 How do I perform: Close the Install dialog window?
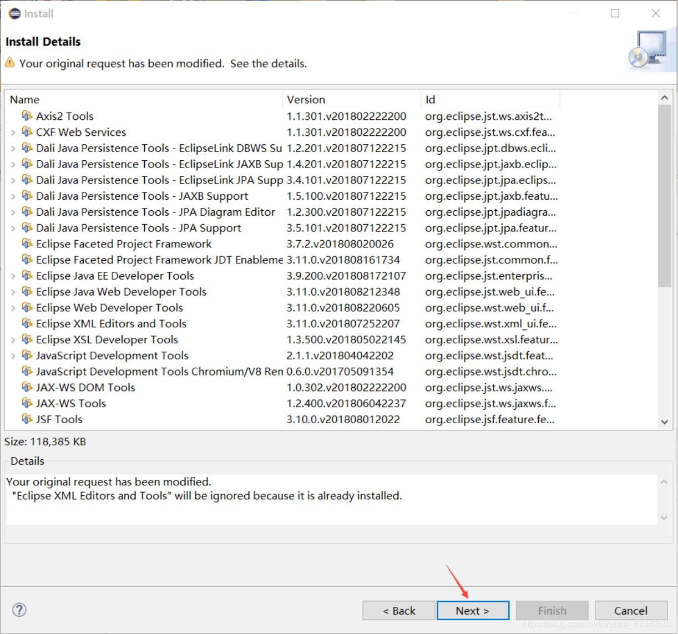pos(656,13)
